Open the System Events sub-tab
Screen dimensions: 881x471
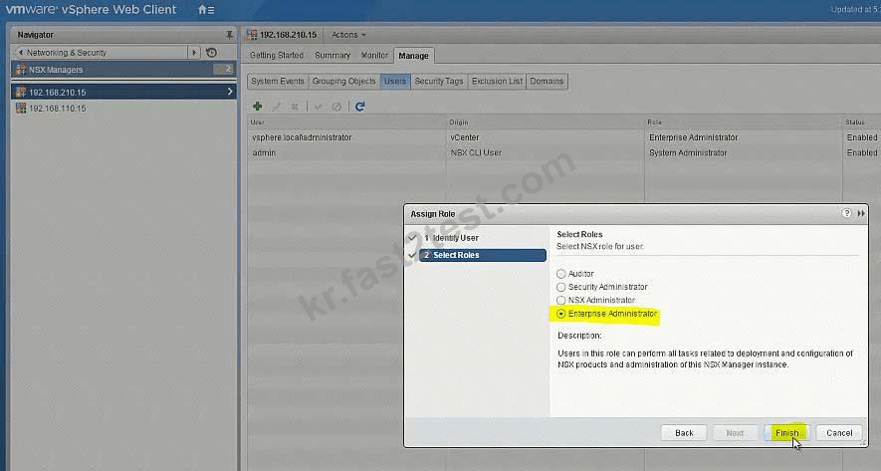[x=278, y=81]
